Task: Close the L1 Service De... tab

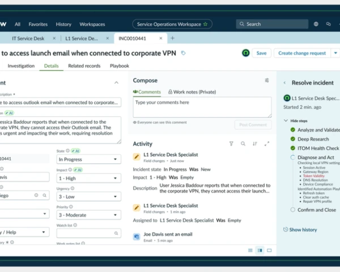Action: click(107, 38)
